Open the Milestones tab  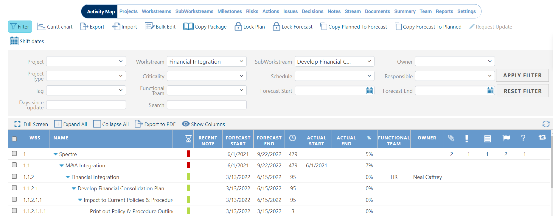230,11
